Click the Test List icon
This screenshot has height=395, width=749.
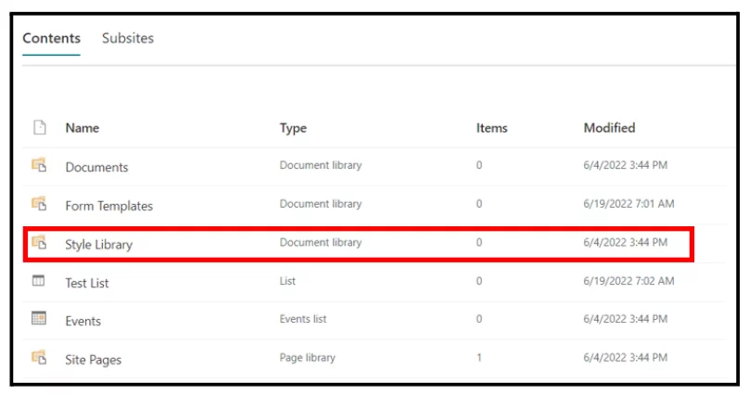[x=39, y=281]
